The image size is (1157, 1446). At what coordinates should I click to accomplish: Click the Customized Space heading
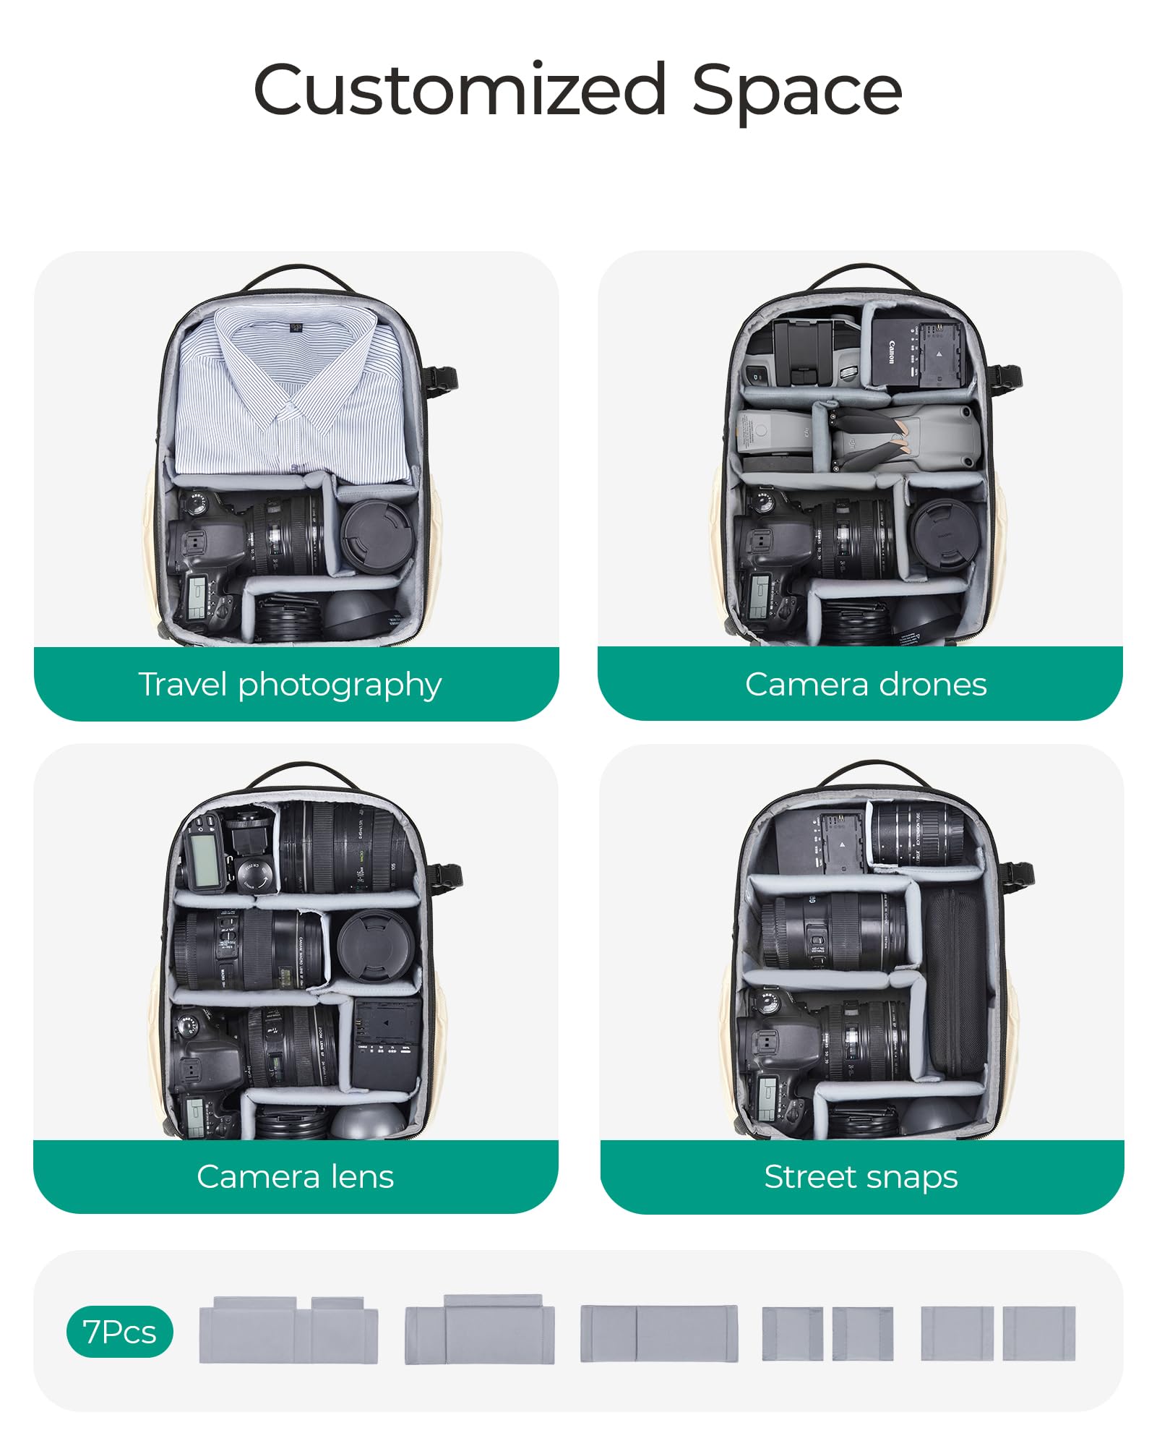click(578, 90)
